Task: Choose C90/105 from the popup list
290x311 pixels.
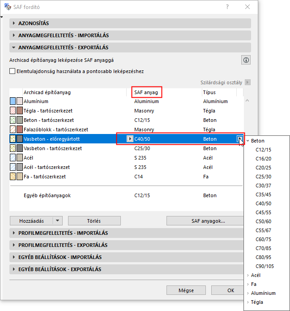Action: 264,266
